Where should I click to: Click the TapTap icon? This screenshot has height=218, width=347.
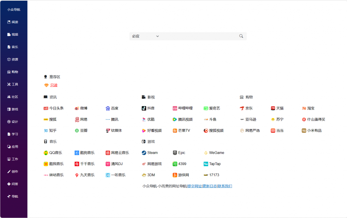(x=206, y=164)
